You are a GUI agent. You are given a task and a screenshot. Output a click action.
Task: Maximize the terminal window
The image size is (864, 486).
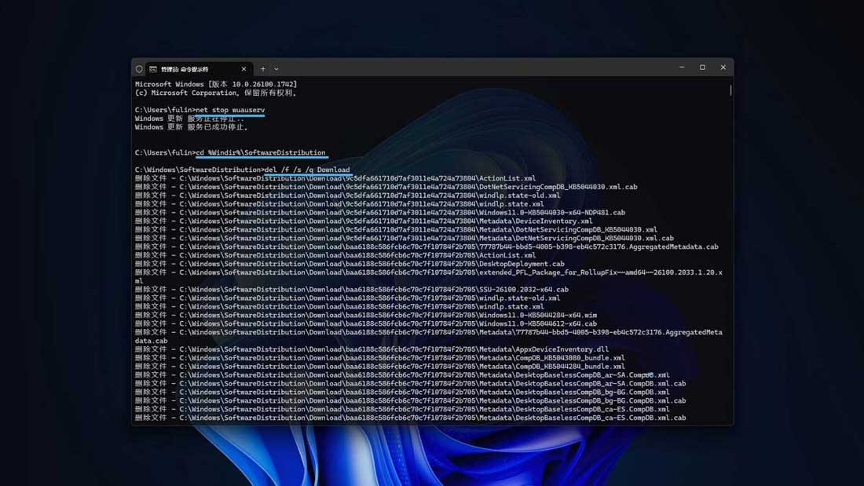tap(701, 68)
